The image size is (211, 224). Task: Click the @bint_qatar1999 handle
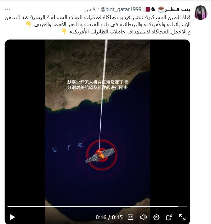click(121, 9)
